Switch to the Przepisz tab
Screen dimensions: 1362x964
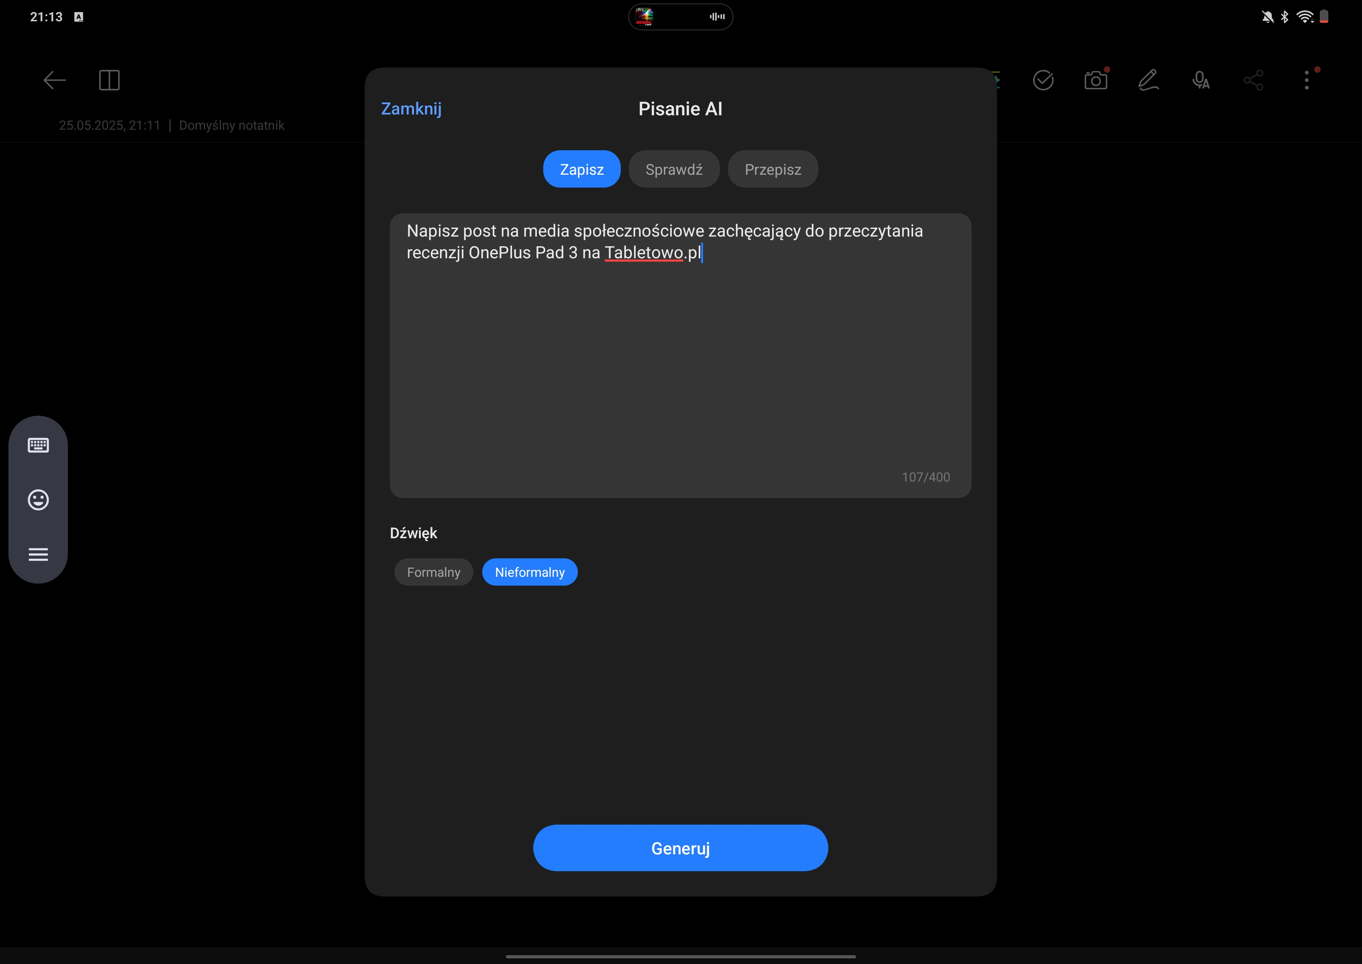pos(773,169)
